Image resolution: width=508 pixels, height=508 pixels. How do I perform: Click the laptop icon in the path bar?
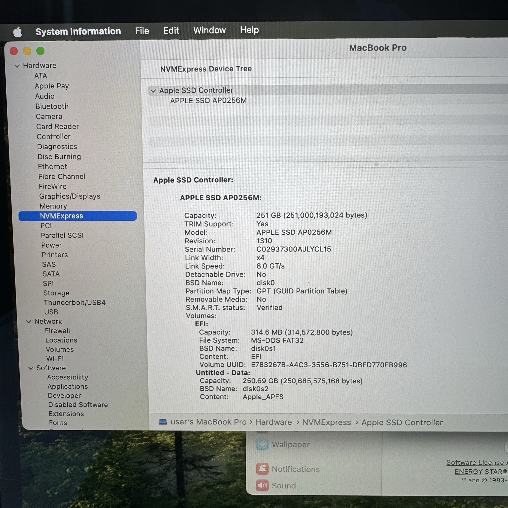click(x=163, y=422)
